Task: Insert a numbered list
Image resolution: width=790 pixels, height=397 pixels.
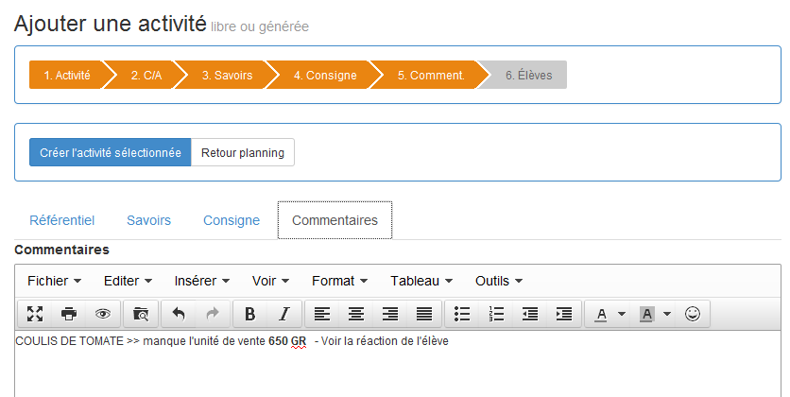Action: click(x=496, y=314)
